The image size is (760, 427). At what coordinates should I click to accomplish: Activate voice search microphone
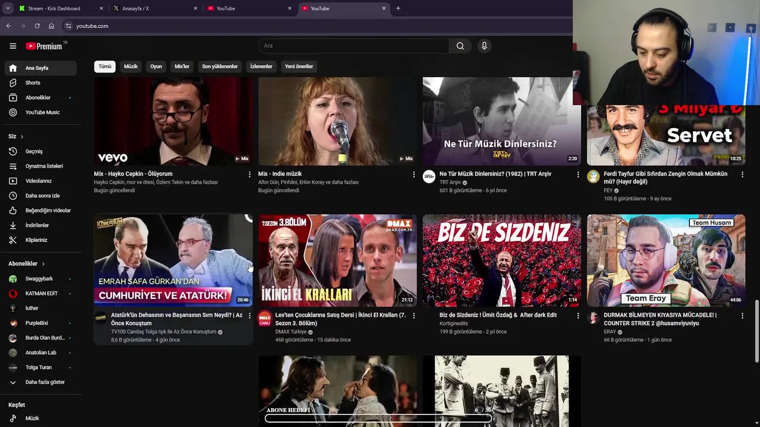pyautogui.click(x=484, y=46)
